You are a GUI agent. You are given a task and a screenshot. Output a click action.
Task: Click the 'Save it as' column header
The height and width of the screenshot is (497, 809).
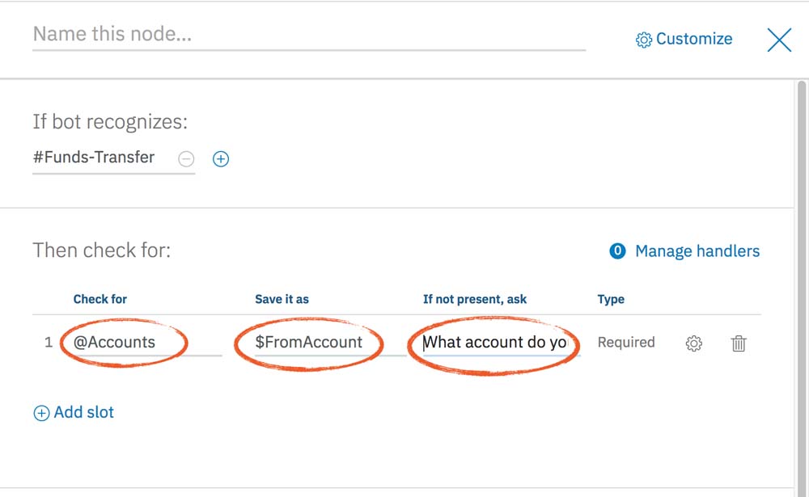(x=282, y=299)
